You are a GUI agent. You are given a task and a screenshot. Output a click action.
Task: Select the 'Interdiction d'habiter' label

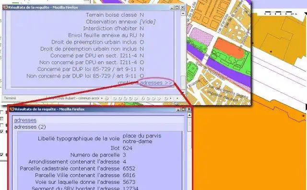coord(110,29)
